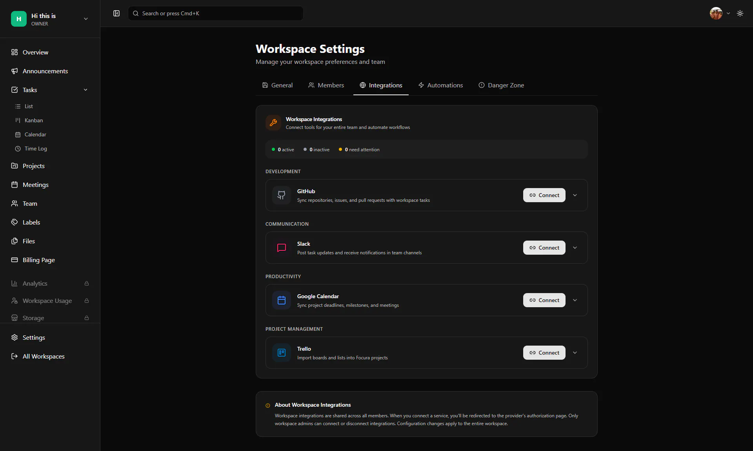Screen dimensions: 753x451
Task: Click the orange wrench Workspace Integrations icon
Action: 273,123
